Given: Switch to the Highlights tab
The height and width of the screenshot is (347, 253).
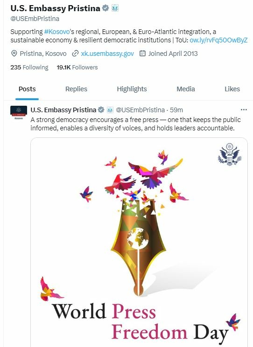Looking at the screenshot, I should 132,89.
